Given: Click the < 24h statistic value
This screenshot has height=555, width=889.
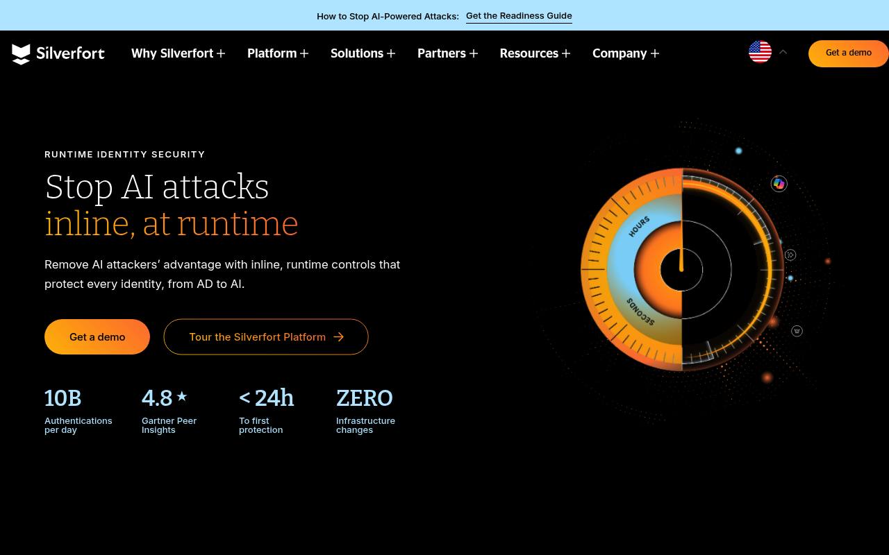Looking at the screenshot, I should [267, 398].
